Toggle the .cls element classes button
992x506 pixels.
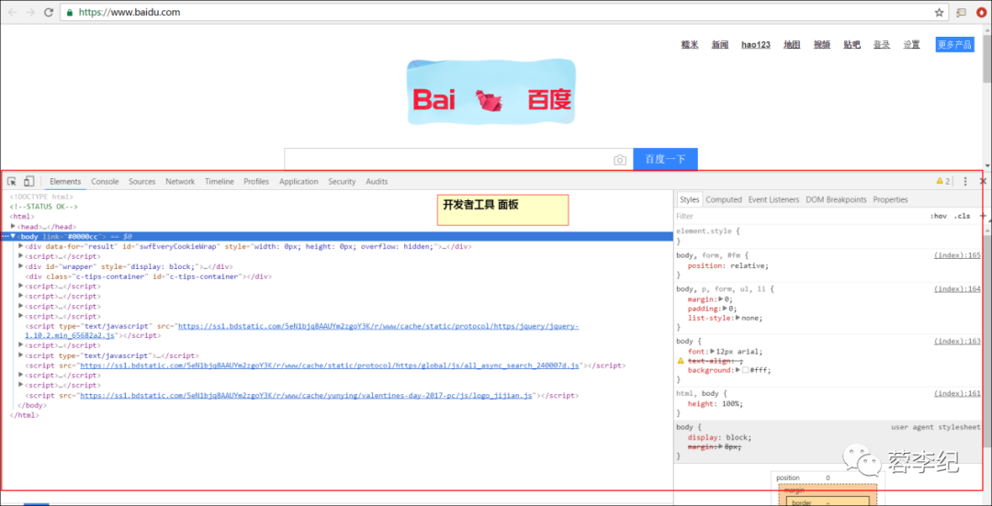click(x=962, y=217)
